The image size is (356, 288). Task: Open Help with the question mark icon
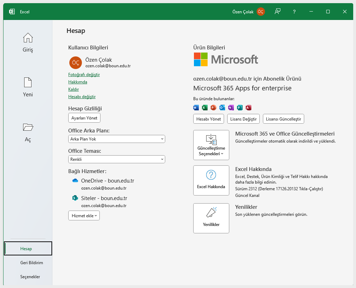pos(294,12)
